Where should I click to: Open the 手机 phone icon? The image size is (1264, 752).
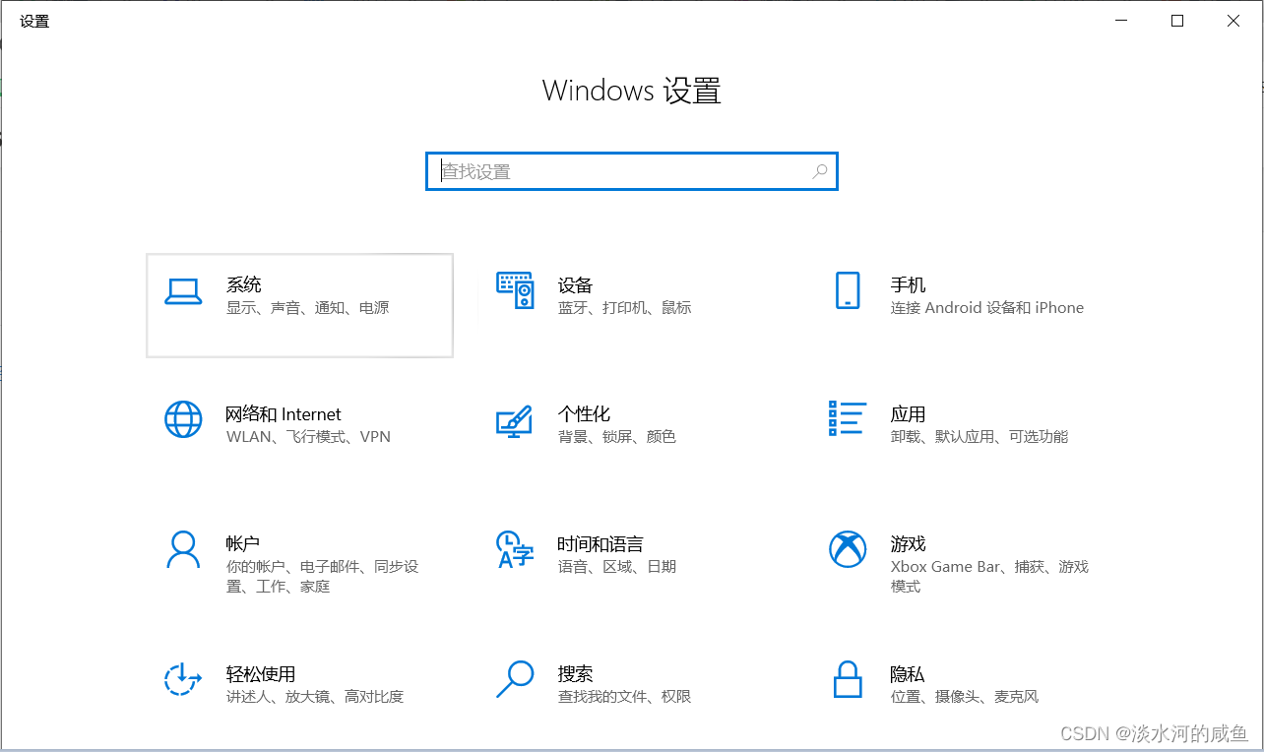(848, 291)
